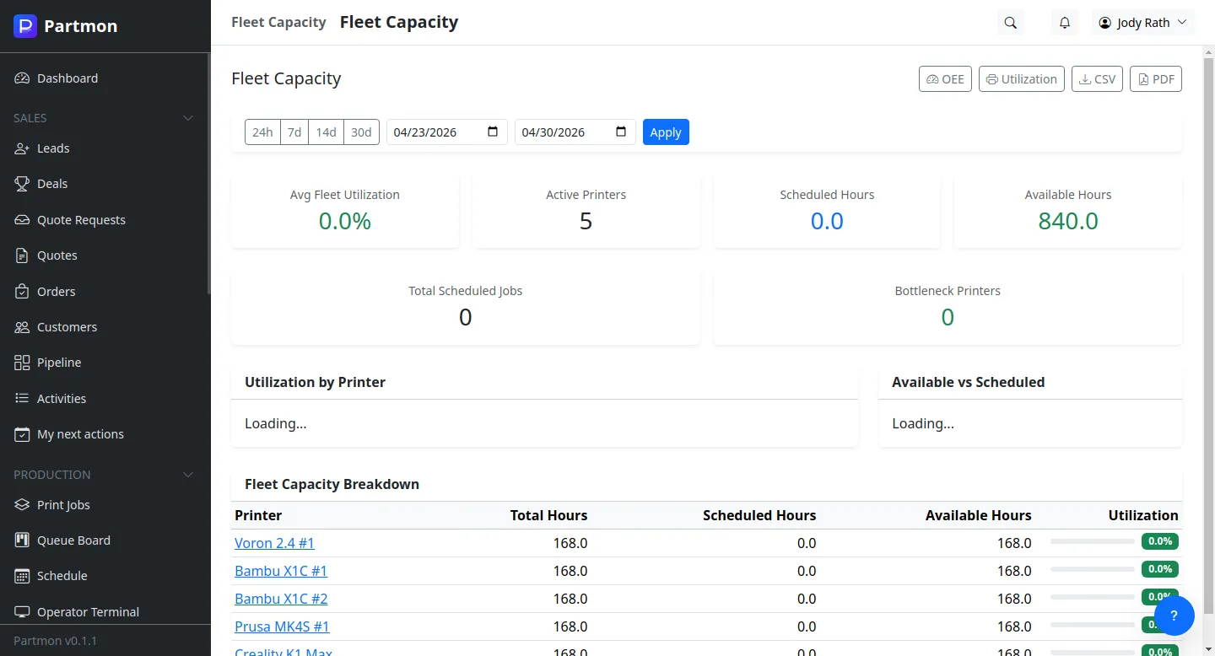1215x656 pixels.
Task: Click the My next actions calendar-check icon
Action: (x=22, y=434)
